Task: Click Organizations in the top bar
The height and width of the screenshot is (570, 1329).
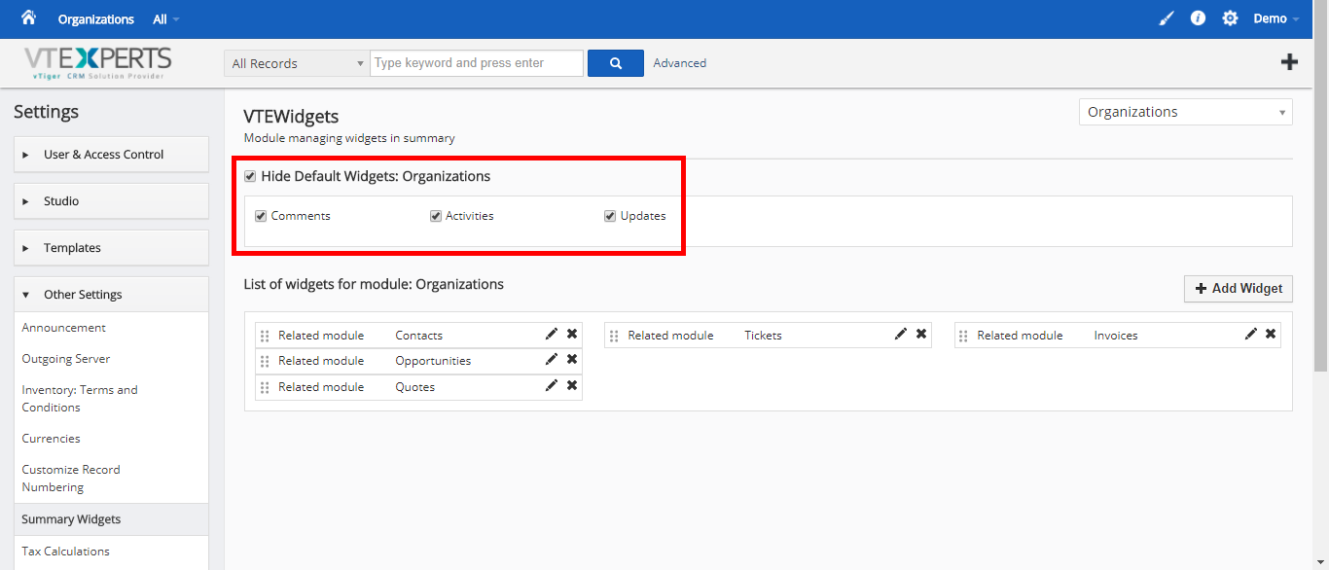Action: (x=96, y=19)
